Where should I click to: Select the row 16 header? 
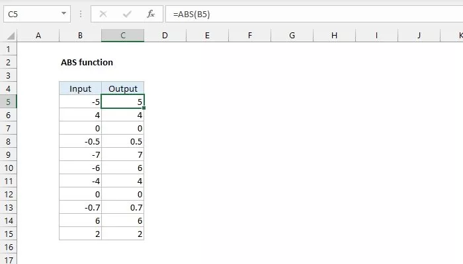tap(9, 247)
